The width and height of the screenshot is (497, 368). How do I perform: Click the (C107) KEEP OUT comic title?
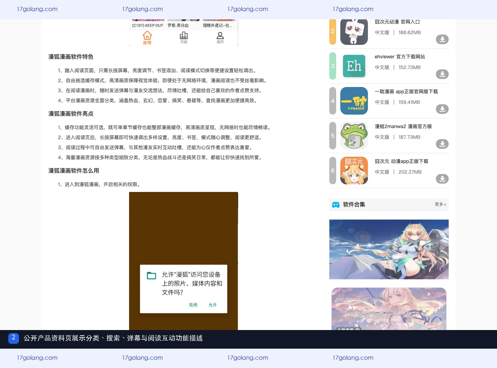pyautogui.click(x=147, y=26)
